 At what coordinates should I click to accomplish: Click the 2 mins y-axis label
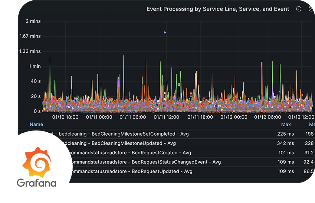coord(33,21)
